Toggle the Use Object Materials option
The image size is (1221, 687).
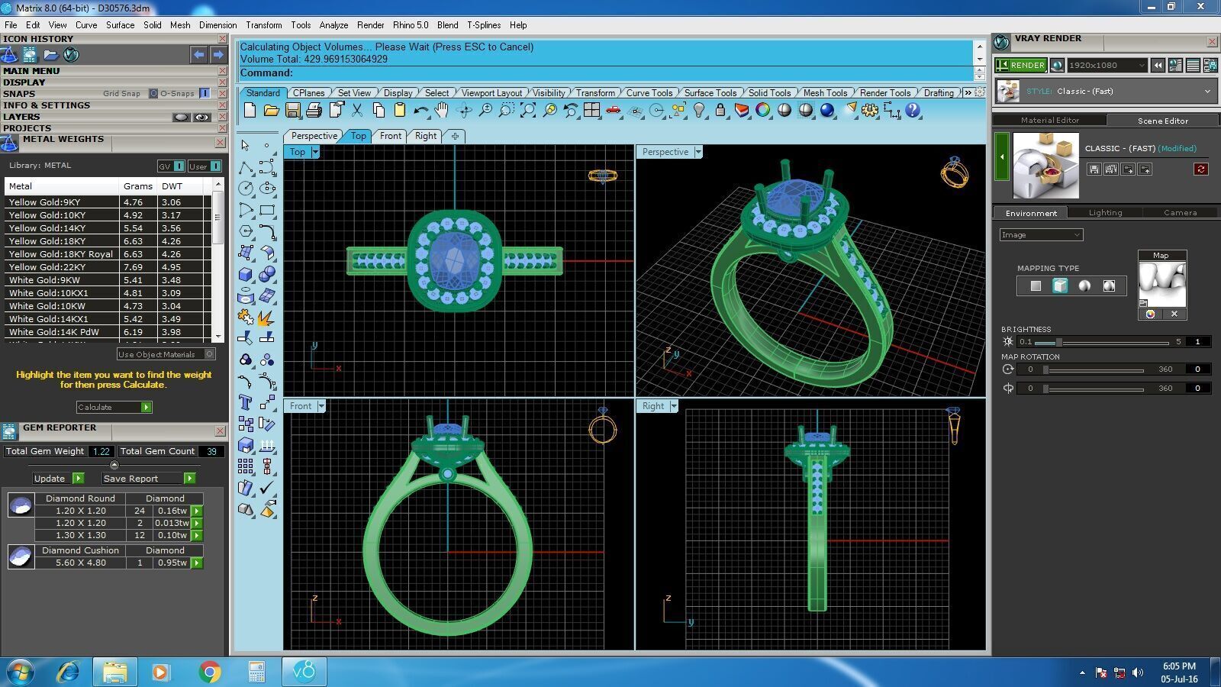click(x=166, y=354)
